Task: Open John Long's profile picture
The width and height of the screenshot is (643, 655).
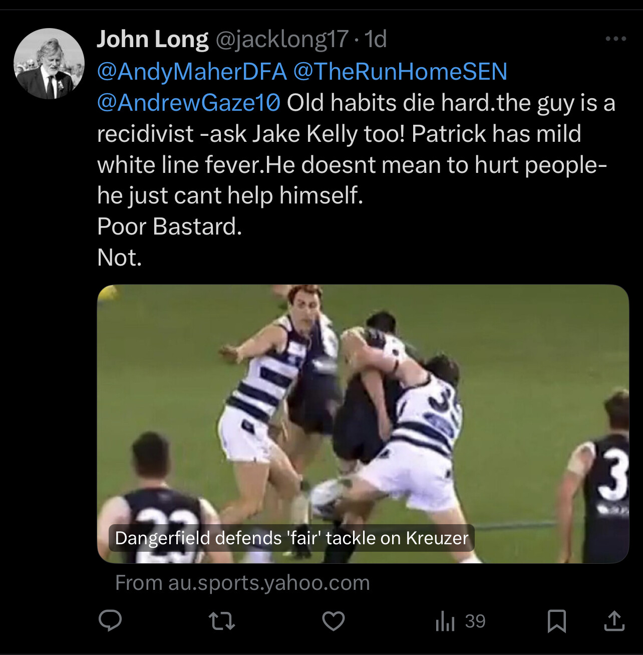Action: tap(49, 64)
